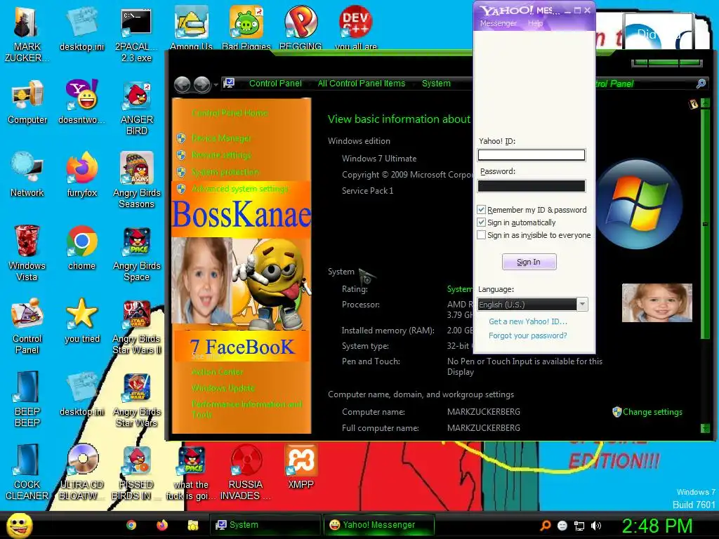
Task: Launch the Among Us desktop shortcut
Action: pos(191,27)
